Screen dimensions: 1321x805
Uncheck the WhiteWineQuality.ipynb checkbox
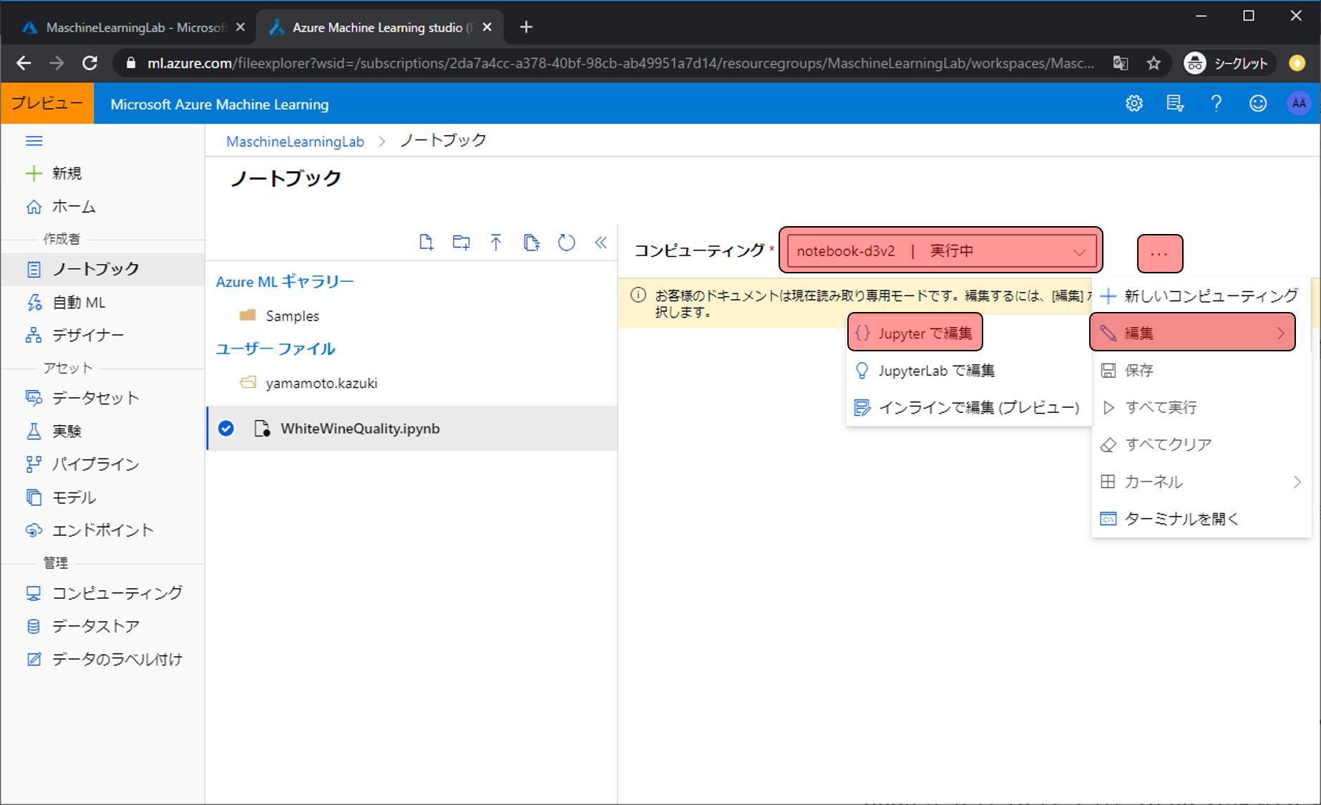click(226, 429)
